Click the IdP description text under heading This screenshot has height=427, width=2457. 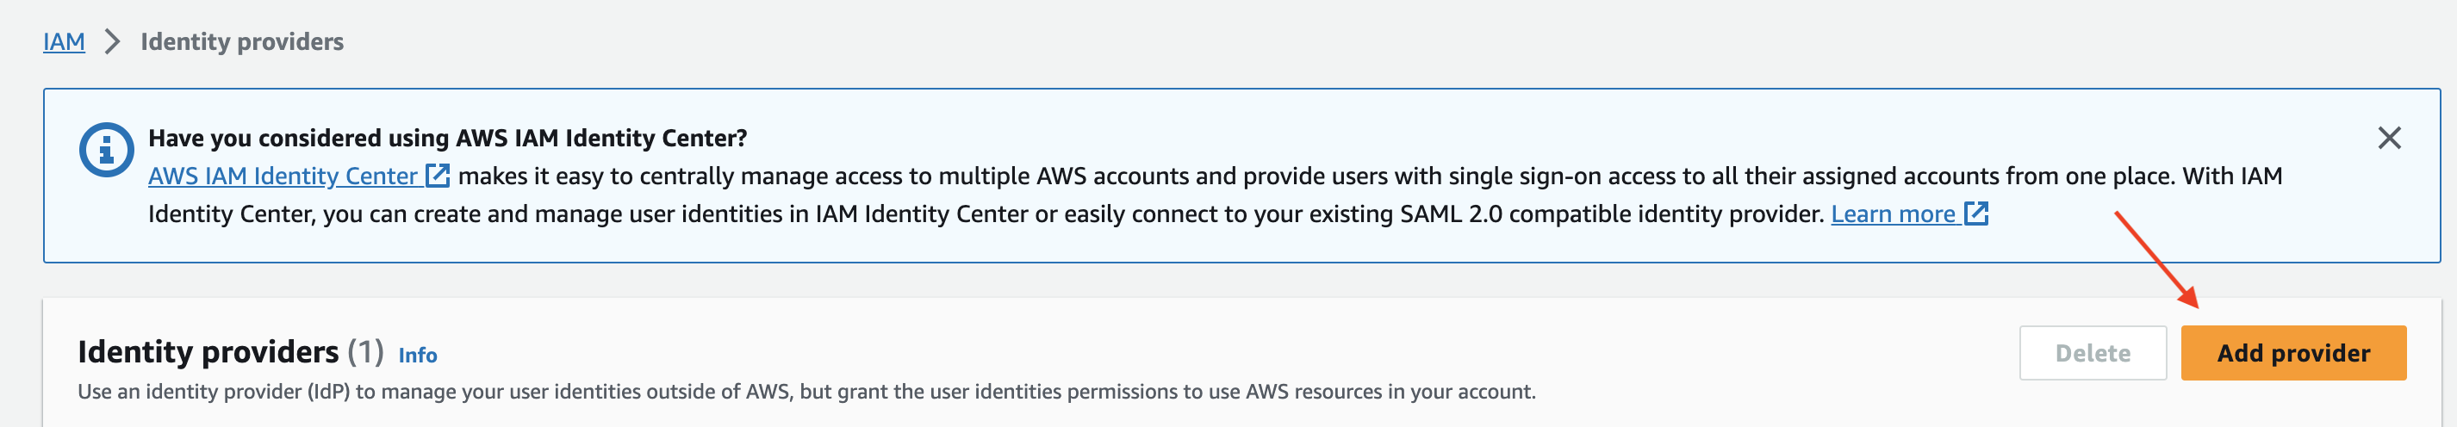(806, 392)
